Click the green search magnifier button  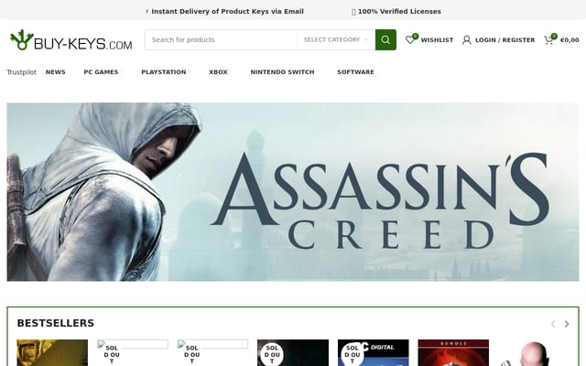(385, 39)
